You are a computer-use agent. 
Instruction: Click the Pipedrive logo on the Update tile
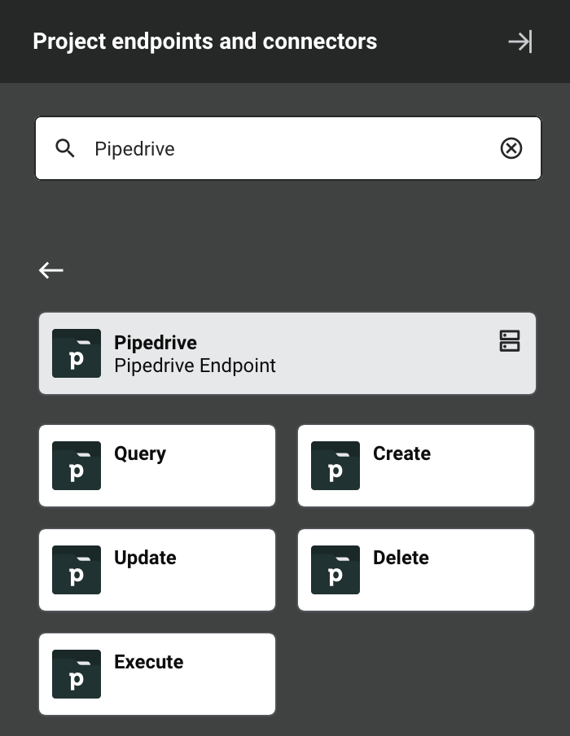pos(76,570)
